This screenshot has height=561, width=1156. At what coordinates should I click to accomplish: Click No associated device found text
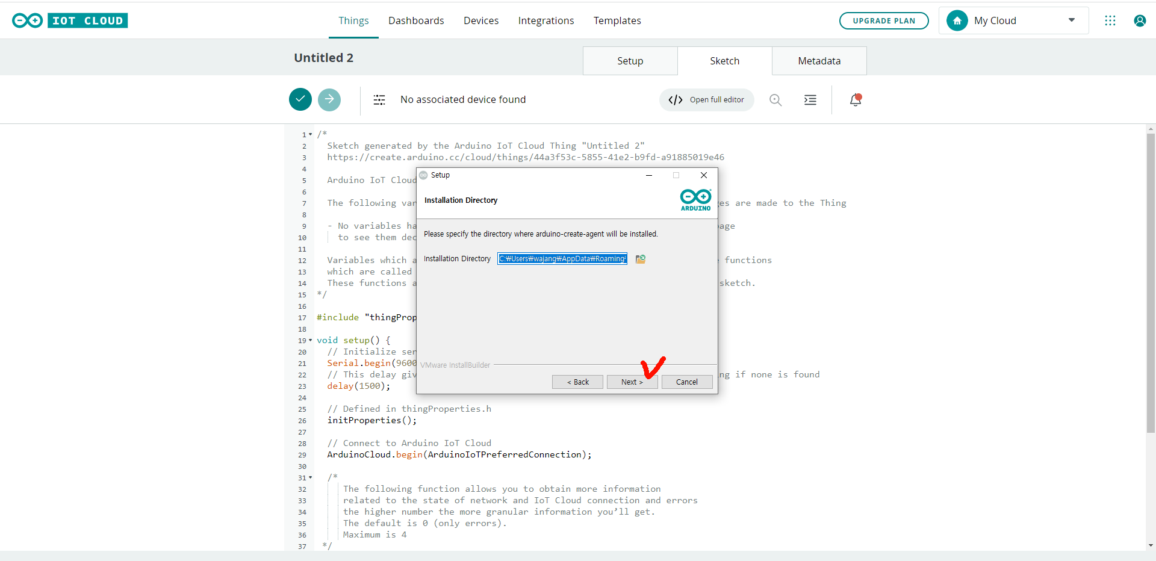[463, 99]
